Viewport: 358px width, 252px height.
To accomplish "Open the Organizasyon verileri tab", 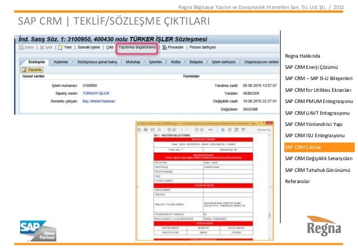I will (261, 62).
